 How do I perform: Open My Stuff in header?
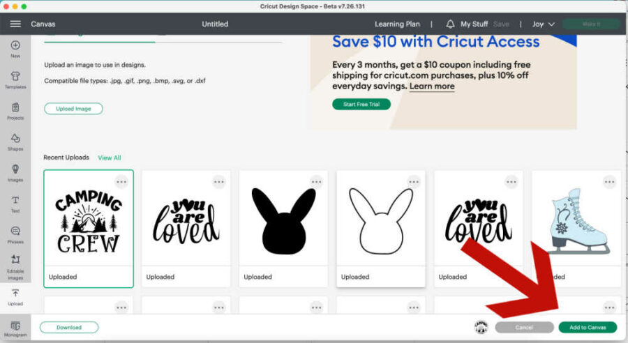click(474, 24)
